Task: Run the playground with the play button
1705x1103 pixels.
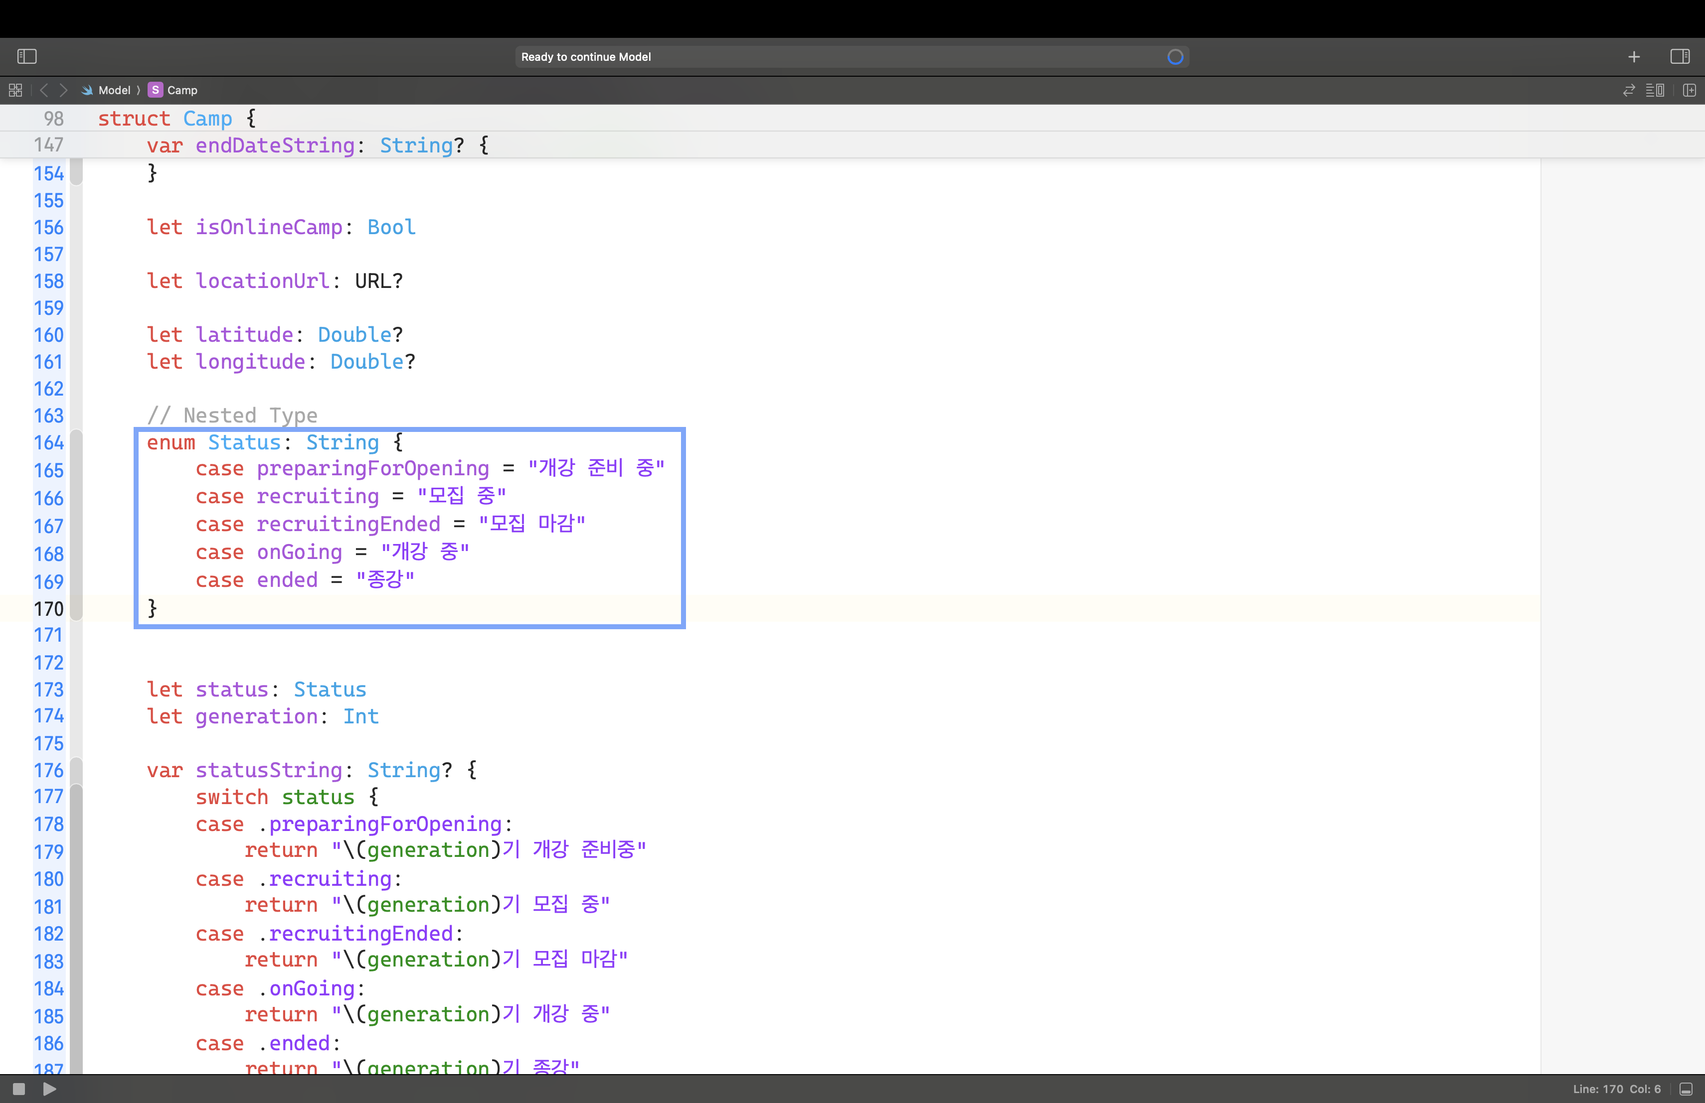Action: (x=49, y=1089)
